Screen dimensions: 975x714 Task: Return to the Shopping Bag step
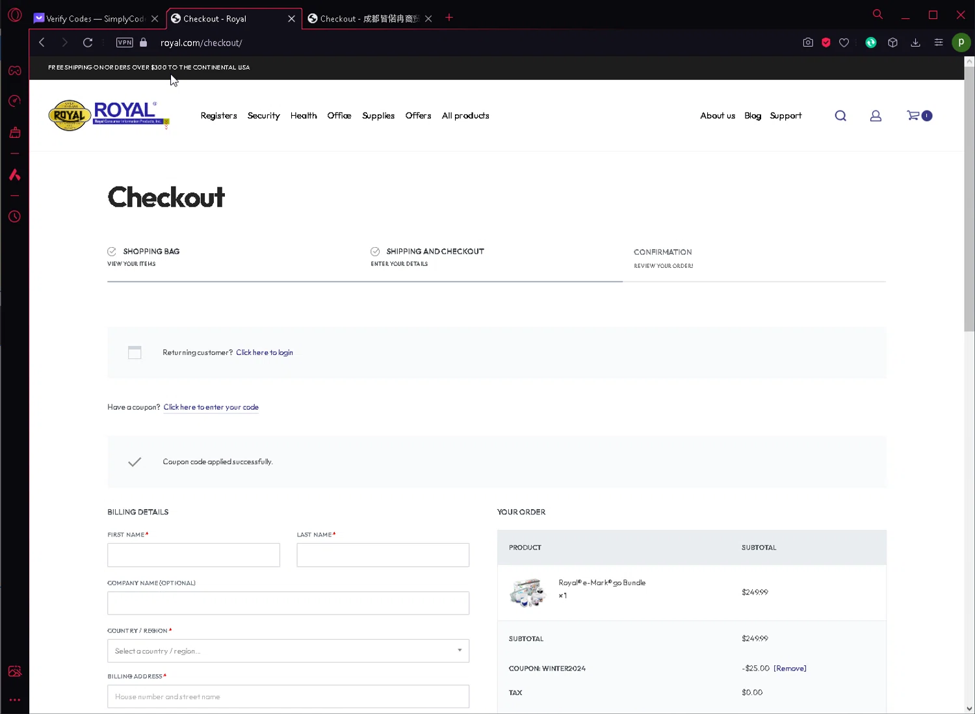pos(151,252)
